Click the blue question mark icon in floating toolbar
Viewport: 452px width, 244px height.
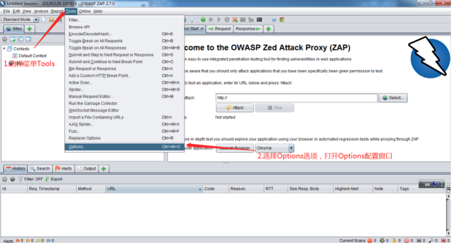(435, 184)
